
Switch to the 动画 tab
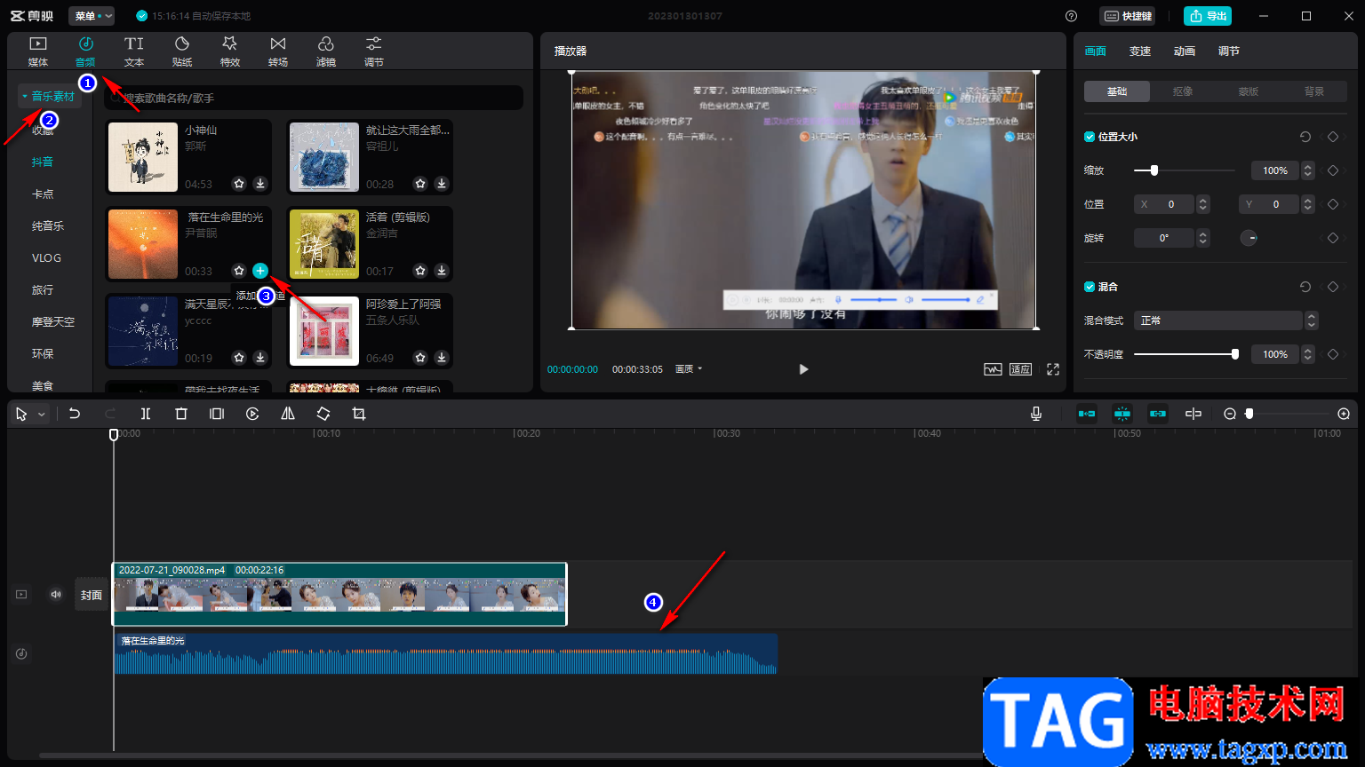point(1185,51)
